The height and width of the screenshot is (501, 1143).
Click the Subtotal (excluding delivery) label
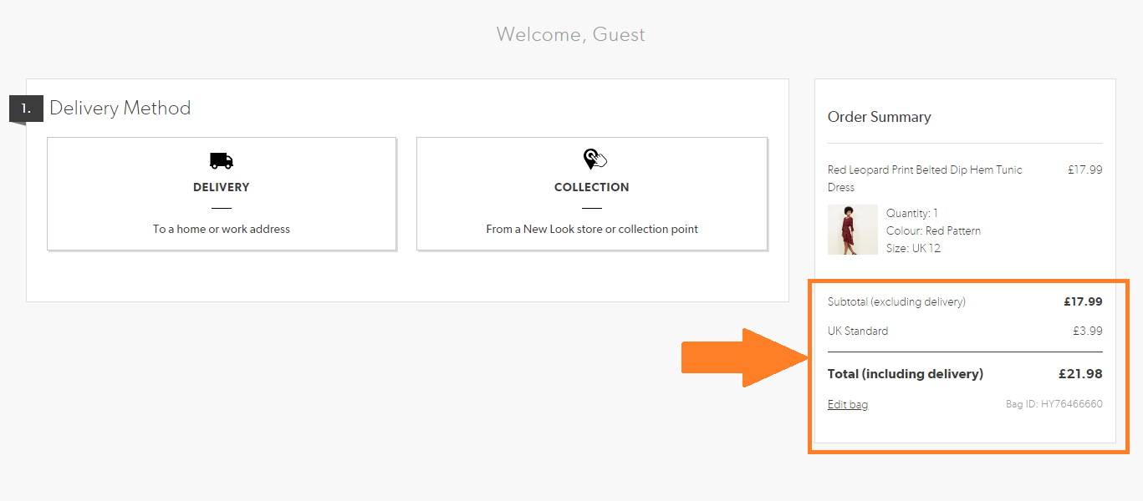896,301
